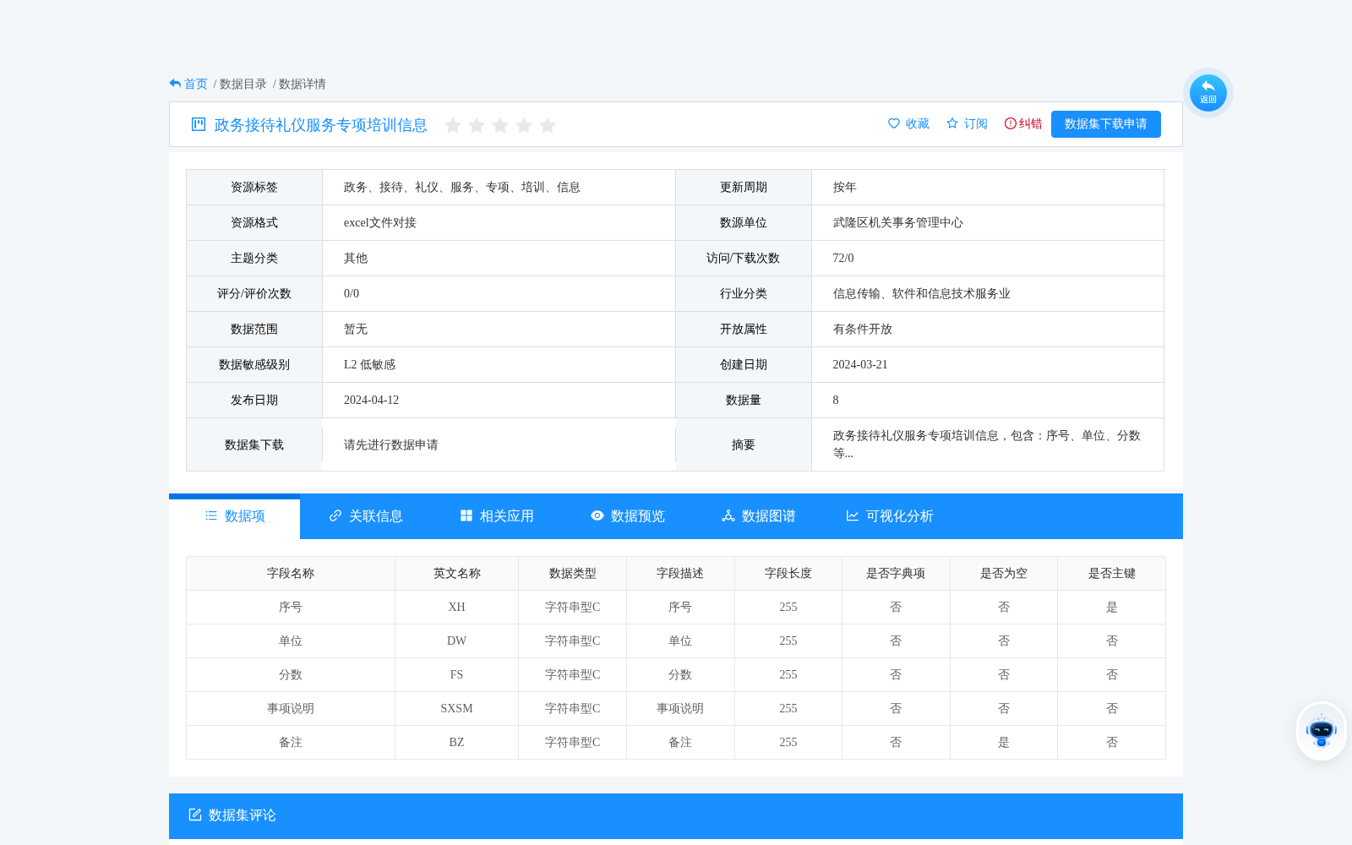Screen dimensions: 1352x845
Task: Click the 有条件开放 open attribute value
Action: click(x=863, y=330)
